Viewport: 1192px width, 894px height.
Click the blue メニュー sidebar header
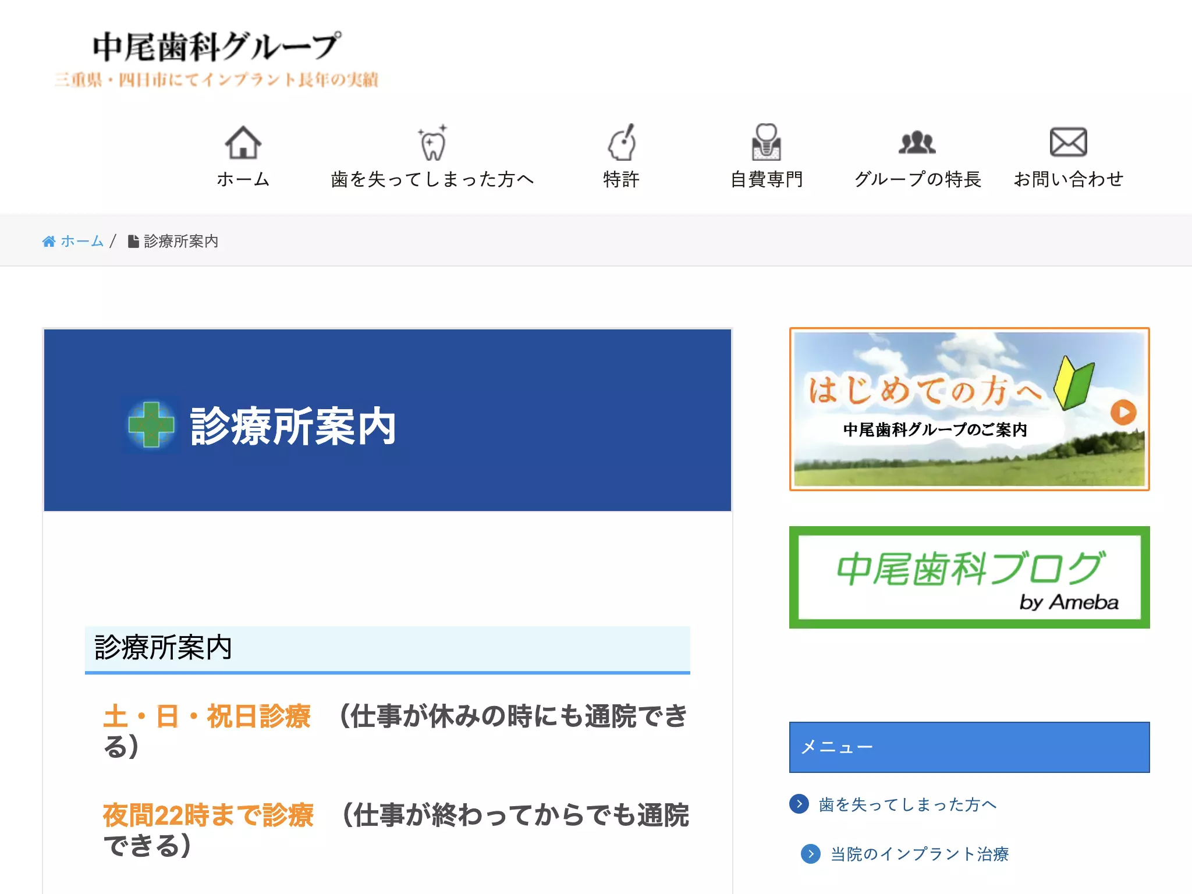pyautogui.click(x=969, y=747)
